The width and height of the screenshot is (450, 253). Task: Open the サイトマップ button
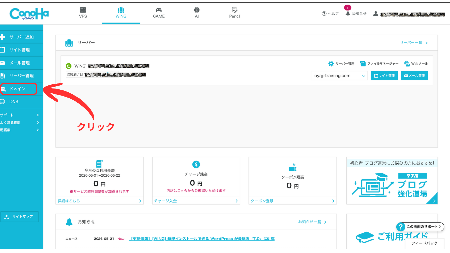(x=19, y=217)
